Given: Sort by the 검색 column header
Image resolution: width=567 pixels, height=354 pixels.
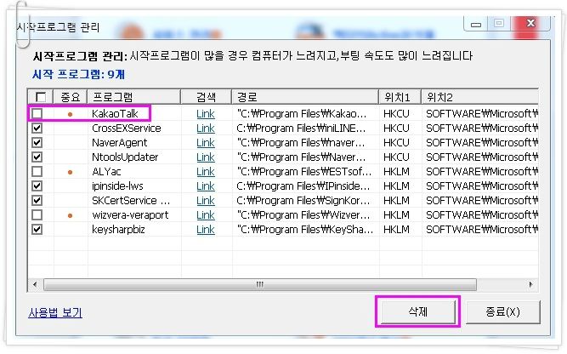Looking at the screenshot, I should coord(206,97).
